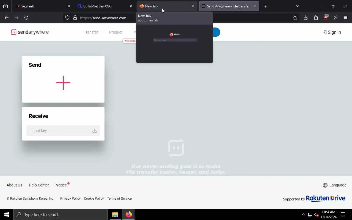Open the Transfer menu
This screenshot has width=352, height=220.
91,32
